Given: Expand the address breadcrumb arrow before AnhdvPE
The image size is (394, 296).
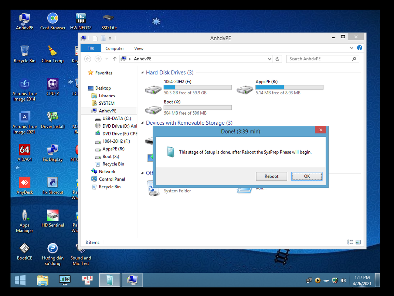Looking at the screenshot, I should tap(130, 59).
